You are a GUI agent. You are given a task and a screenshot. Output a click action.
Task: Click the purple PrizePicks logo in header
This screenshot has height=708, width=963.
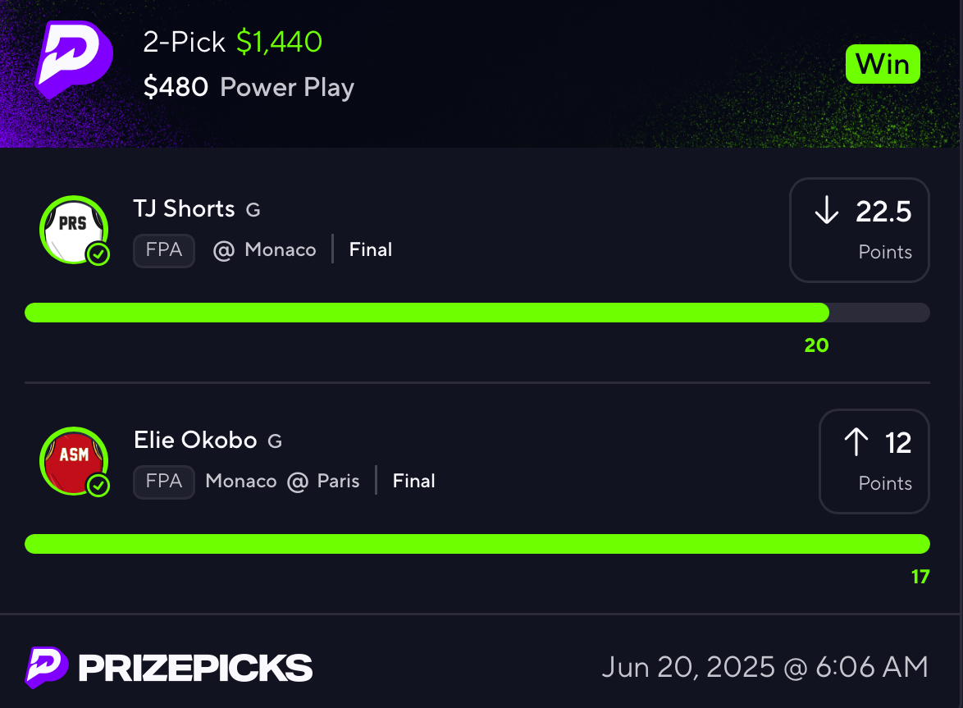point(74,60)
